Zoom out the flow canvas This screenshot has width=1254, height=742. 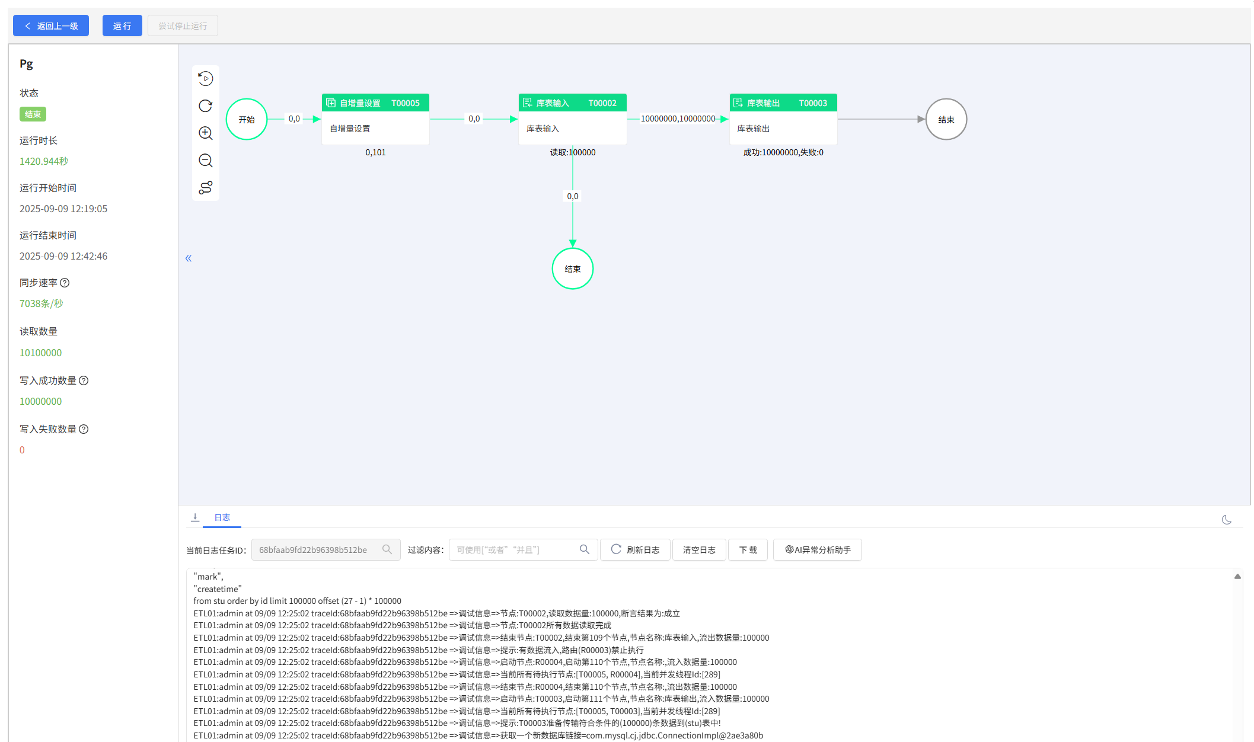(206, 160)
